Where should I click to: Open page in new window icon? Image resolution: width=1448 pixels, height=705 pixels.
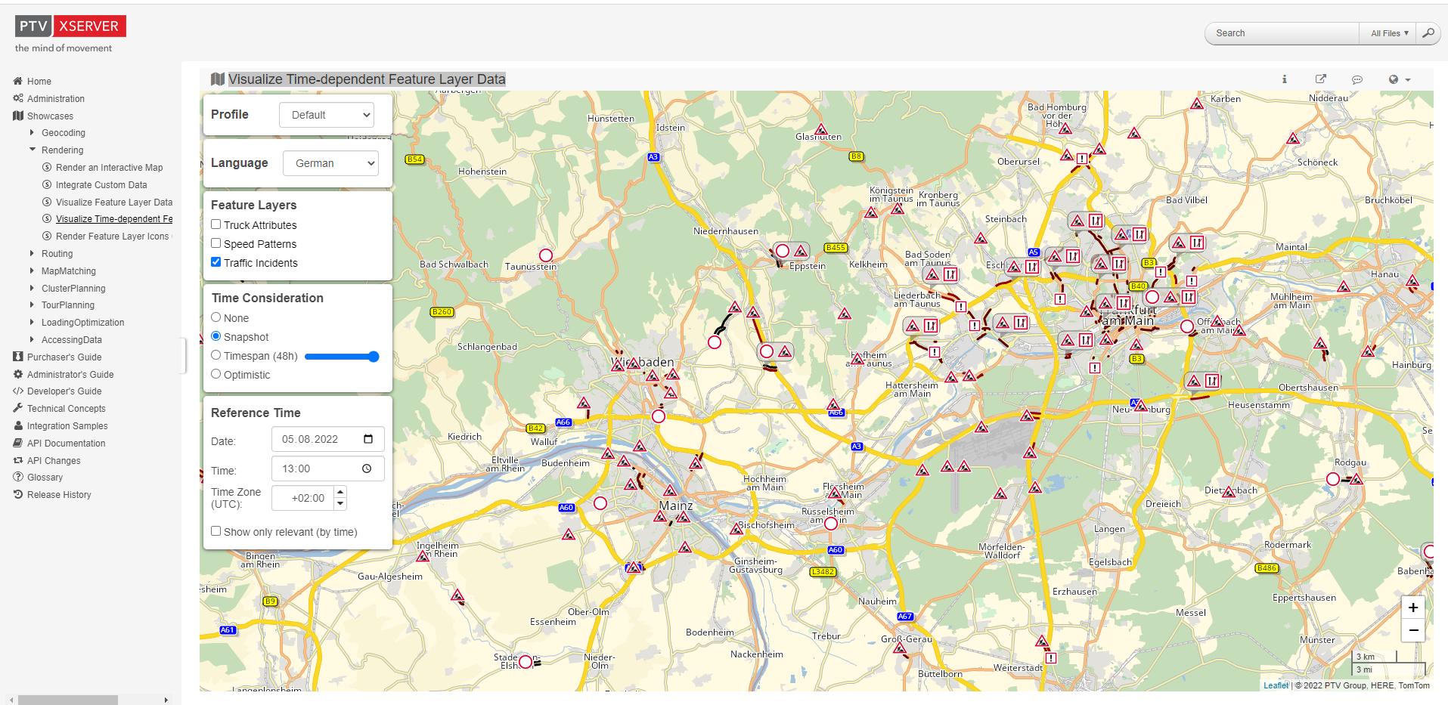1320,79
